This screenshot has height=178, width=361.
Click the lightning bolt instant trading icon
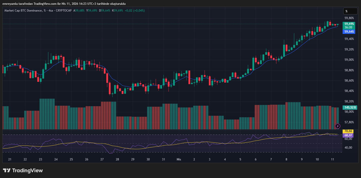click(338, 126)
